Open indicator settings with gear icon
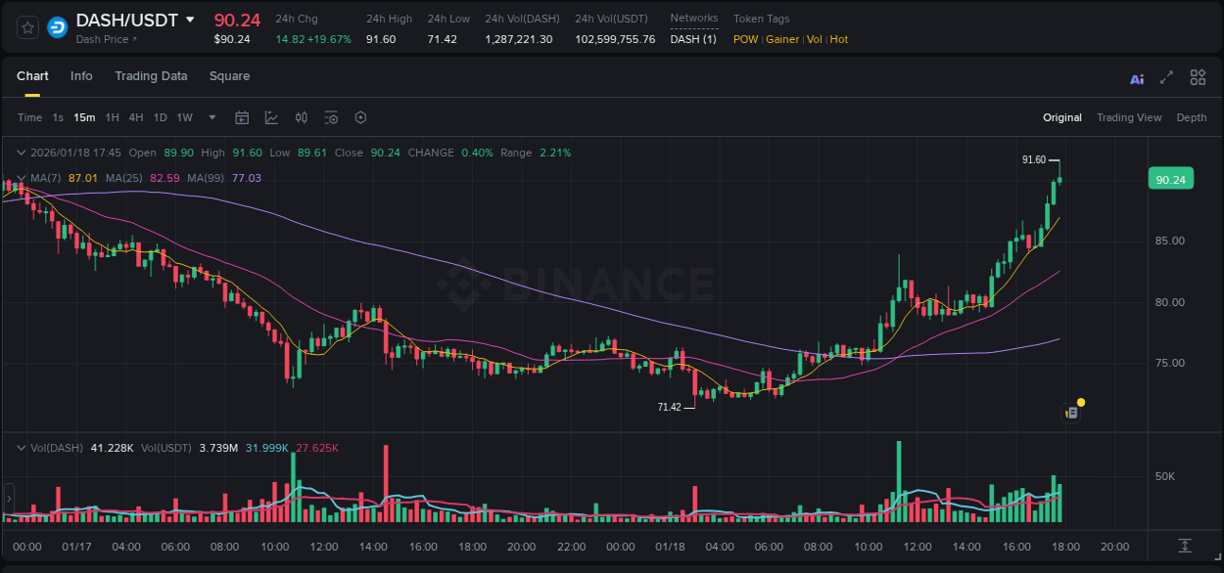The height and width of the screenshot is (573, 1224). point(331,116)
